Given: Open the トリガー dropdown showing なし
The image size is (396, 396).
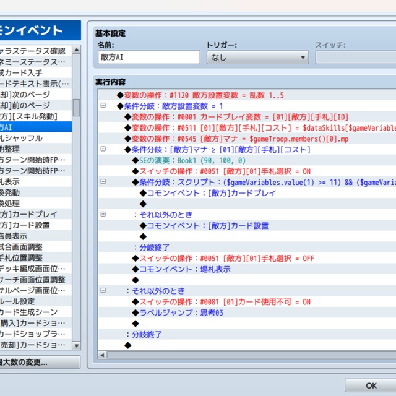Looking at the screenshot, I should [x=257, y=58].
